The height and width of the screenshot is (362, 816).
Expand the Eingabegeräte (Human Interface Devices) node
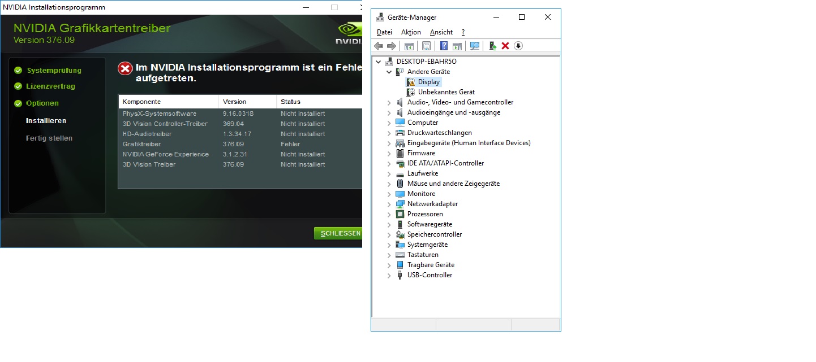[389, 143]
